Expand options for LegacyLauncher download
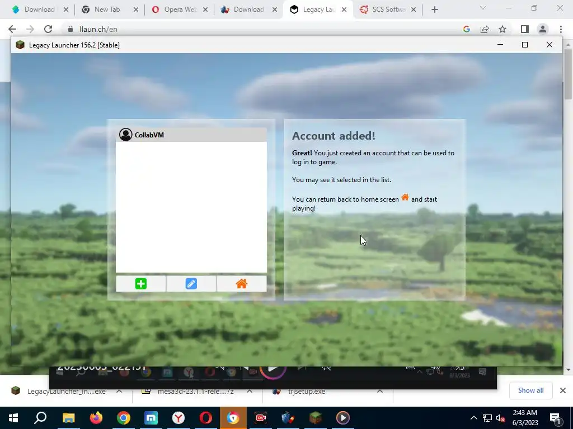This screenshot has height=429, width=573. (x=119, y=391)
